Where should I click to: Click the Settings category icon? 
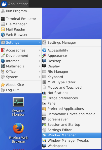(x=3, y=43)
